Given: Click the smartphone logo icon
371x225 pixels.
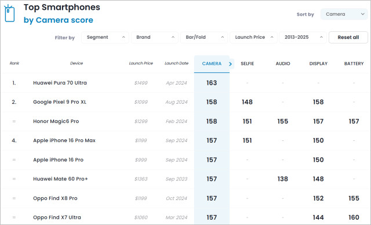Looking at the screenshot, I should pyautogui.click(x=9, y=13).
